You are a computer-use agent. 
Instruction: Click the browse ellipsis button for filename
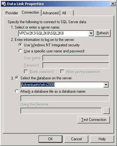(106, 111)
